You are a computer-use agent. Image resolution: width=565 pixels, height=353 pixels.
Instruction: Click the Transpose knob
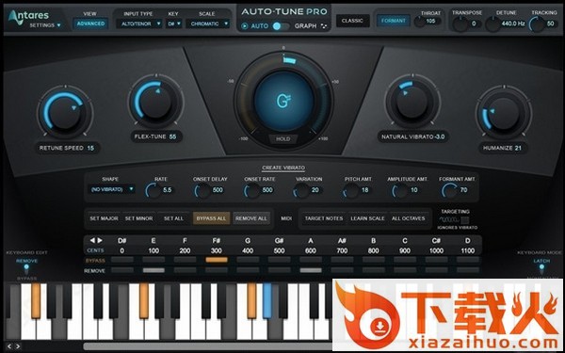click(x=460, y=24)
